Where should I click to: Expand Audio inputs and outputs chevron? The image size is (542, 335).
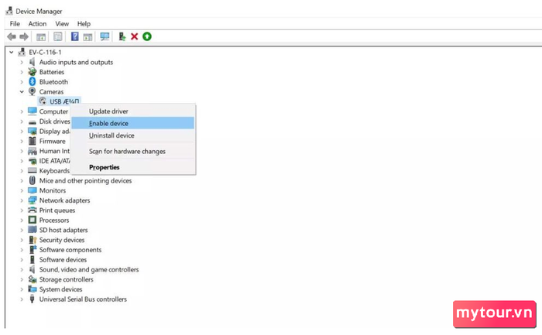click(22, 62)
